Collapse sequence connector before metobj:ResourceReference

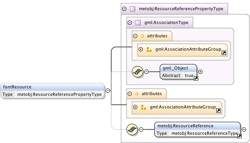141,129
